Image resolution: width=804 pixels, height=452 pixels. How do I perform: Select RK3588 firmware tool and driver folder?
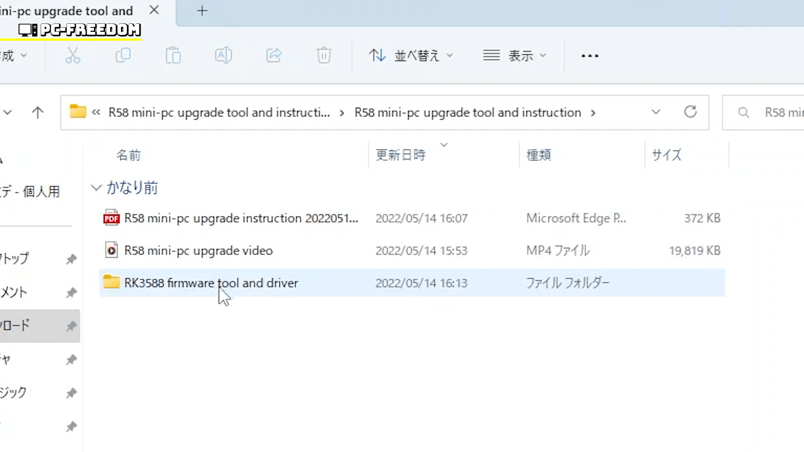click(211, 283)
